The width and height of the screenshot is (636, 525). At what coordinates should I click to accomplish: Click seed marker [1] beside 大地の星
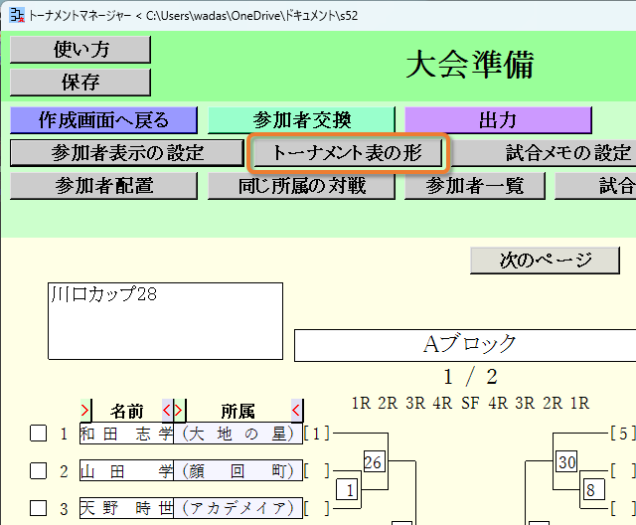[317, 434]
